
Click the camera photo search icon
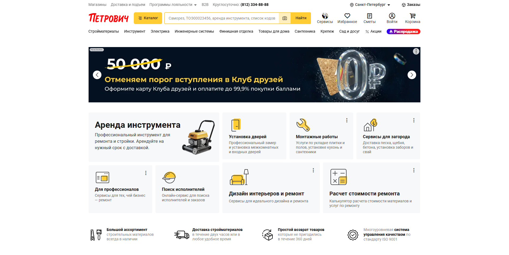[x=285, y=18]
